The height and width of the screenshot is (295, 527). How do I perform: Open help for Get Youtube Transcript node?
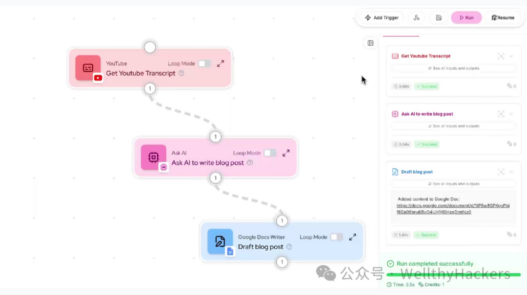(182, 73)
